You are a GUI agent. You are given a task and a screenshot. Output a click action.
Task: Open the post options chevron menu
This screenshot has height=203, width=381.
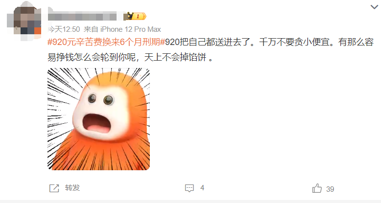click(x=374, y=7)
